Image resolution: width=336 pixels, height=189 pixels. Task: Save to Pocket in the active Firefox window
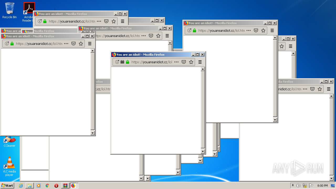coord(184,62)
